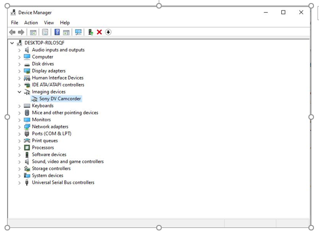Image resolution: width=319 pixels, height=235 pixels.
Task: Open Properties via the toolbar sheet icon
Action: [x=45, y=32]
